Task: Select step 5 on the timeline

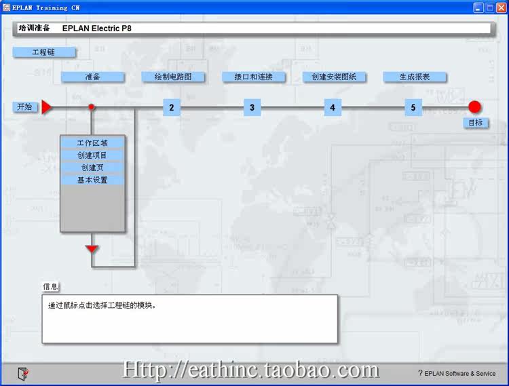Action: [x=413, y=107]
